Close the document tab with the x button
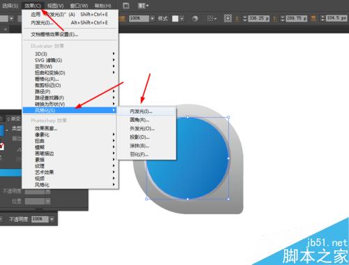The image size is (349, 265). click(x=6, y=29)
